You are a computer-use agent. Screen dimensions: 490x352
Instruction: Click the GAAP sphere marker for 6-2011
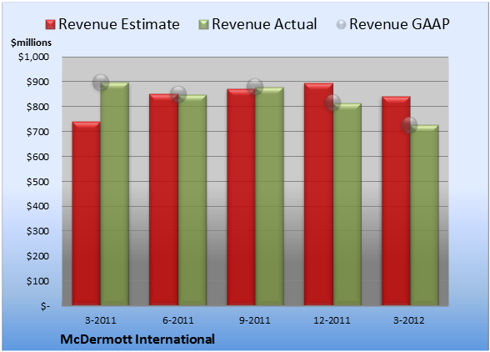coord(178,94)
